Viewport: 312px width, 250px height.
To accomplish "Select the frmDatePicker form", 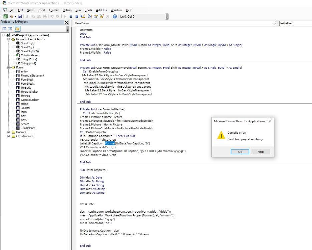I will [x=29, y=92].
